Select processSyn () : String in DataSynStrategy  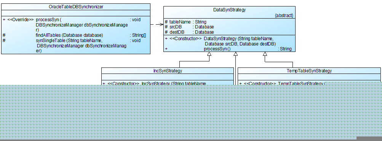pyautogui.click(x=228, y=49)
